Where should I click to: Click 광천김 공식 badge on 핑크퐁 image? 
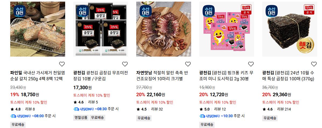point(246,9)
